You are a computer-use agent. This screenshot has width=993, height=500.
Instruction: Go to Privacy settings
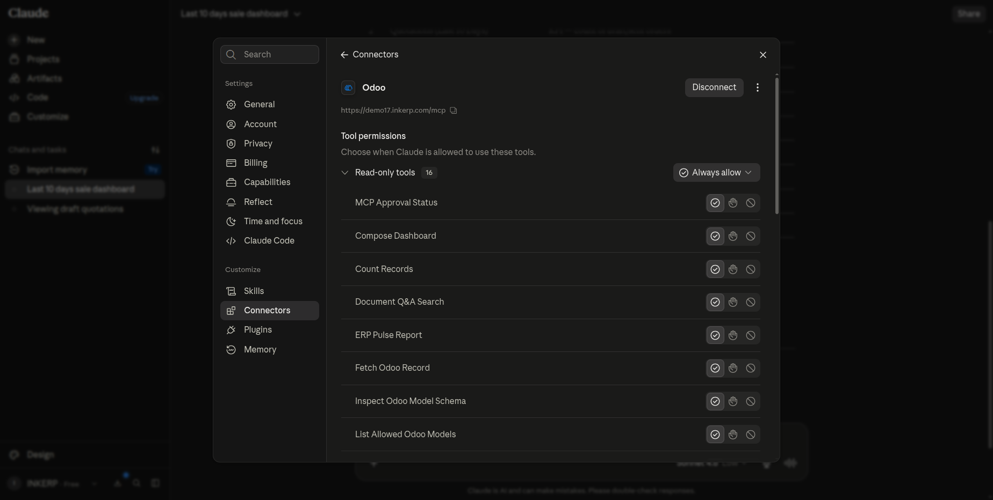[269, 144]
